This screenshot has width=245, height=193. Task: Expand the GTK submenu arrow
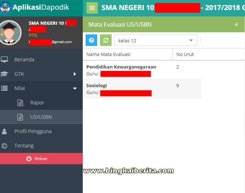(x=75, y=74)
